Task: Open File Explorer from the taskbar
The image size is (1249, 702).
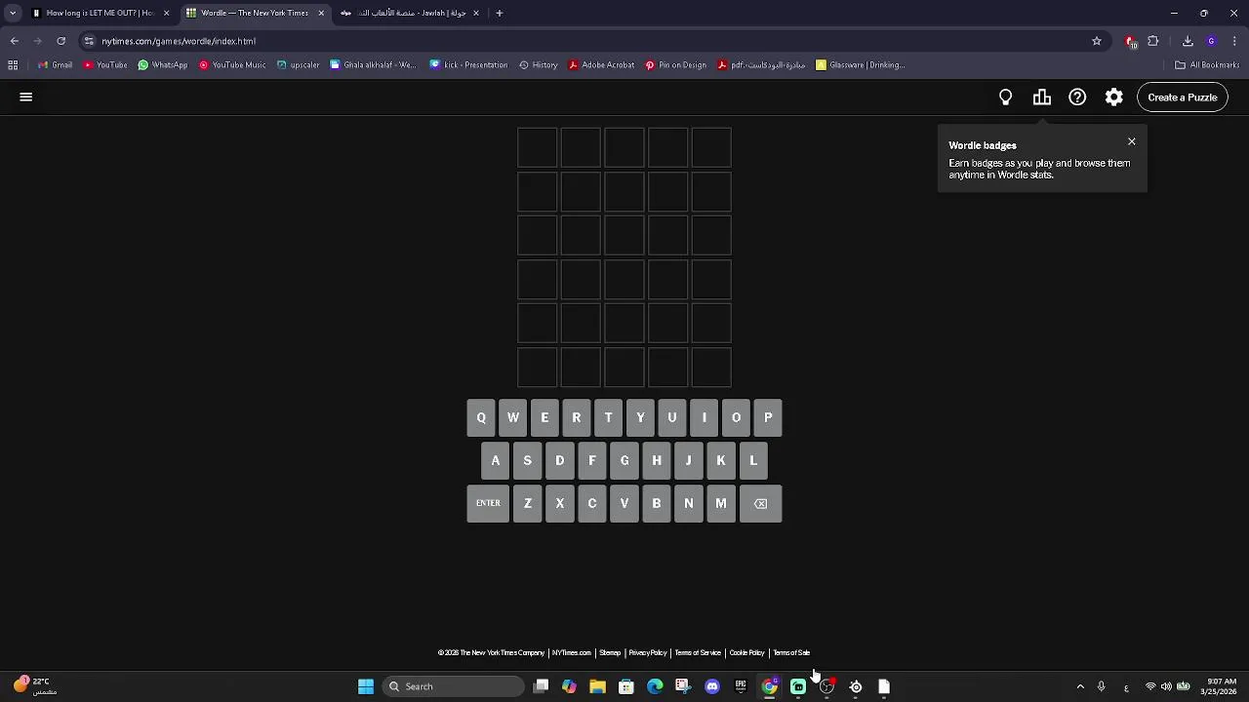Action: (x=597, y=686)
